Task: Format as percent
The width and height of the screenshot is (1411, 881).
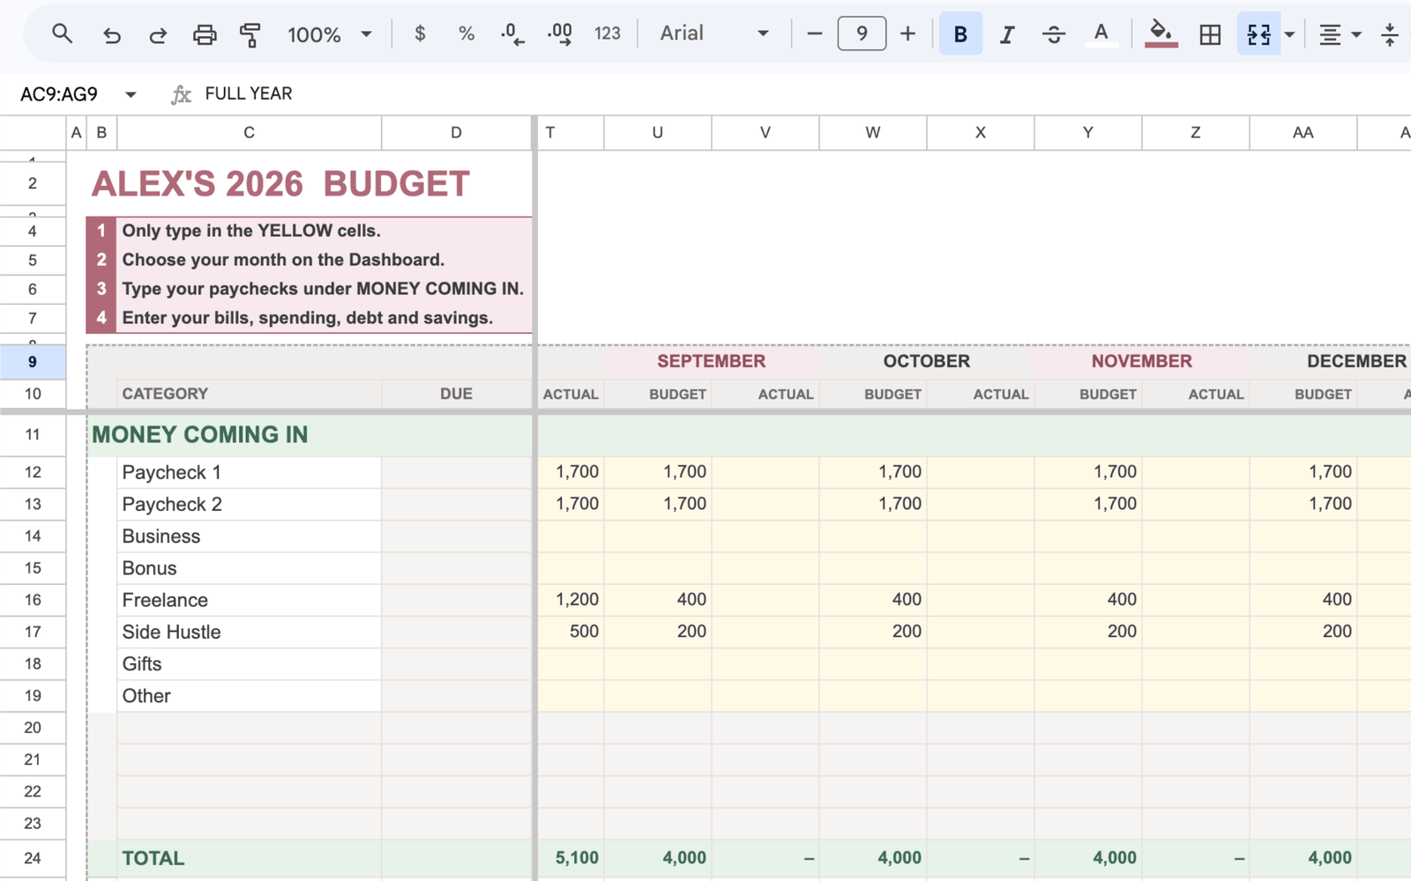Action: [467, 33]
